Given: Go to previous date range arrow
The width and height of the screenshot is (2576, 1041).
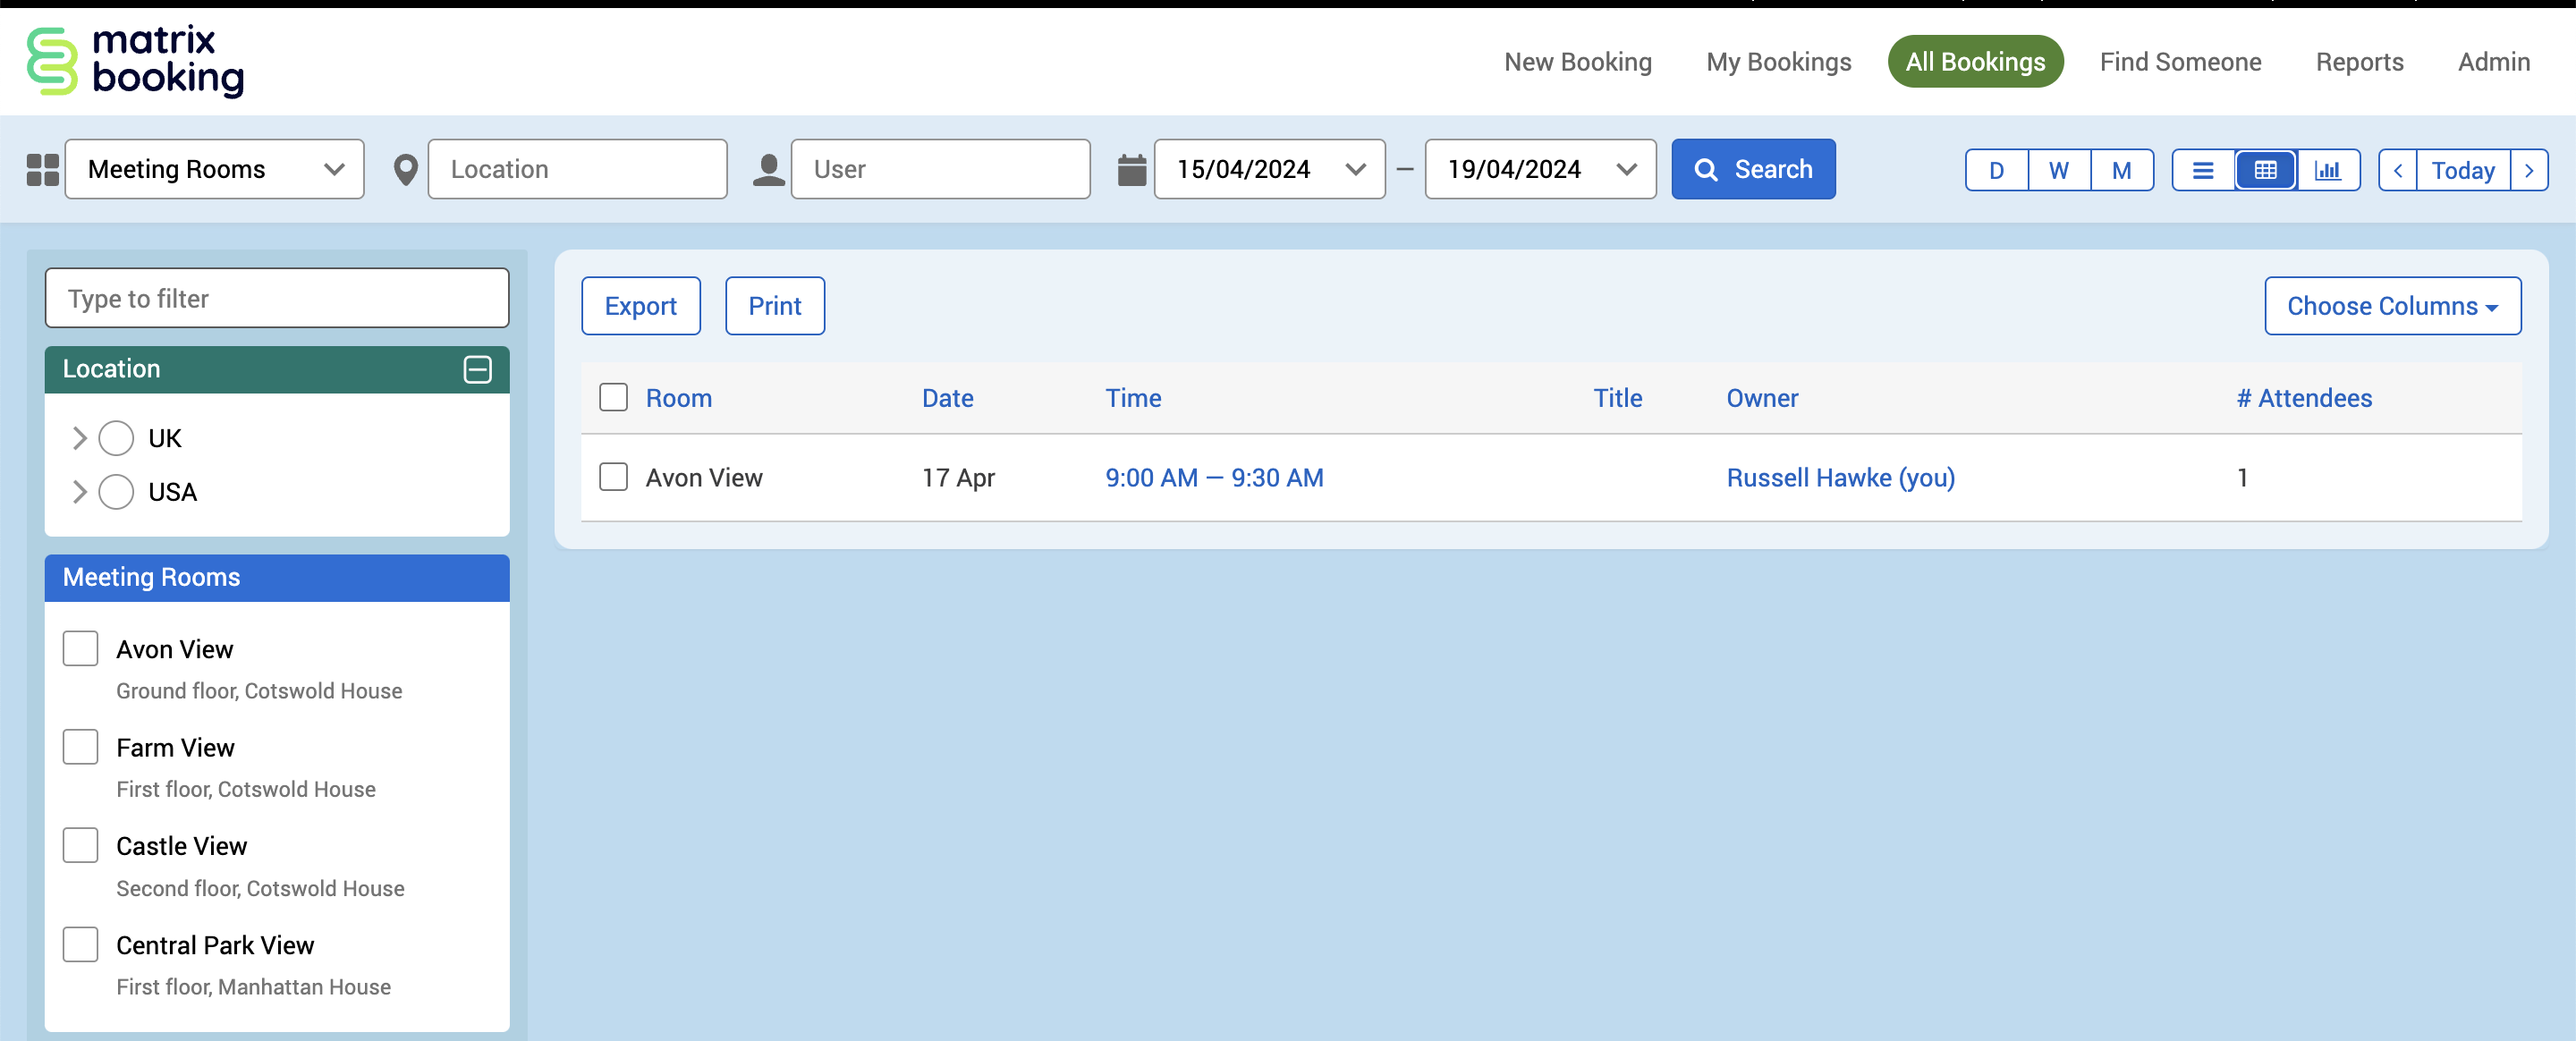Looking at the screenshot, I should [2397, 170].
